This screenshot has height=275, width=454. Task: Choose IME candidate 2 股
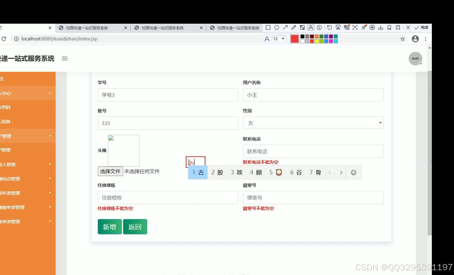(217, 172)
